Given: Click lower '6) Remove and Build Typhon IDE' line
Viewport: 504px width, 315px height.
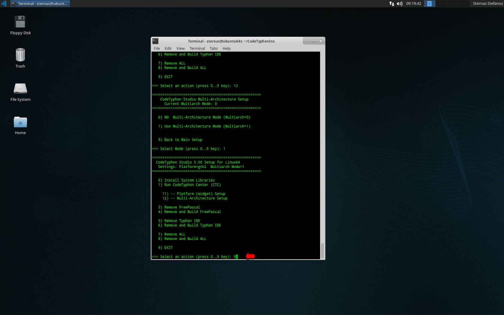Looking at the screenshot, I should coord(189,225).
